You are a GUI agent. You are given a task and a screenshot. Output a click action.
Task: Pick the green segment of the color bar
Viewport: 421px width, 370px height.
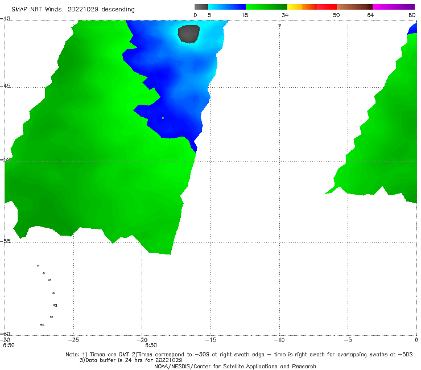click(266, 7)
